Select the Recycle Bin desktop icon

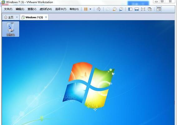tap(11, 29)
